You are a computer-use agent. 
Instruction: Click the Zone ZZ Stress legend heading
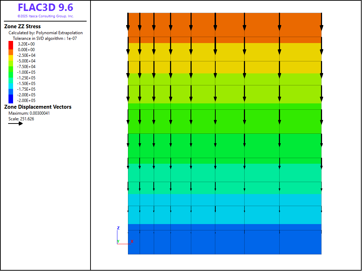(x=22, y=26)
